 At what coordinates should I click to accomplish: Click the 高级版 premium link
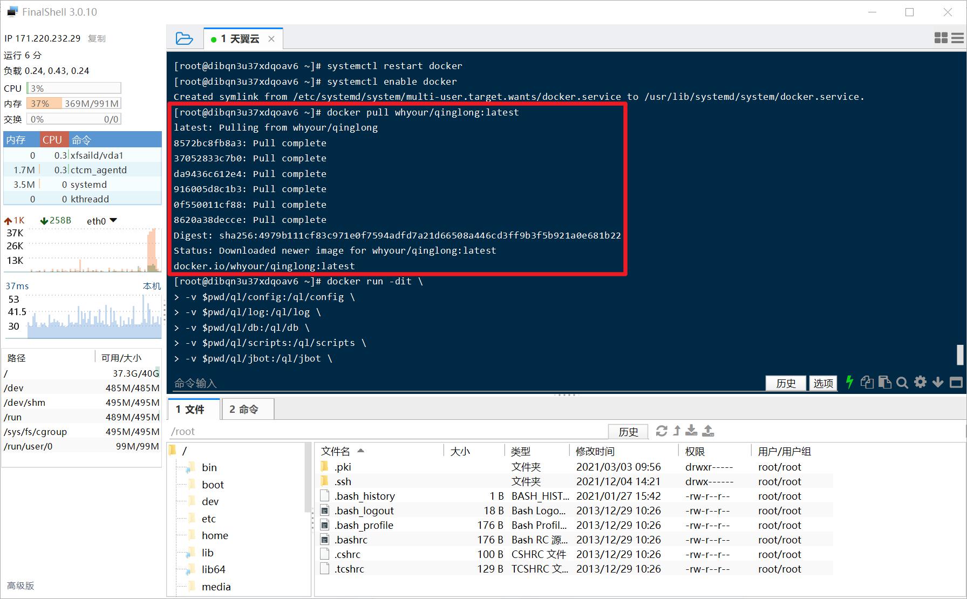tap(21, 586)
